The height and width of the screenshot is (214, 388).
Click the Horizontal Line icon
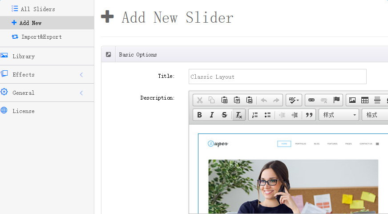(x=377, y=100)
